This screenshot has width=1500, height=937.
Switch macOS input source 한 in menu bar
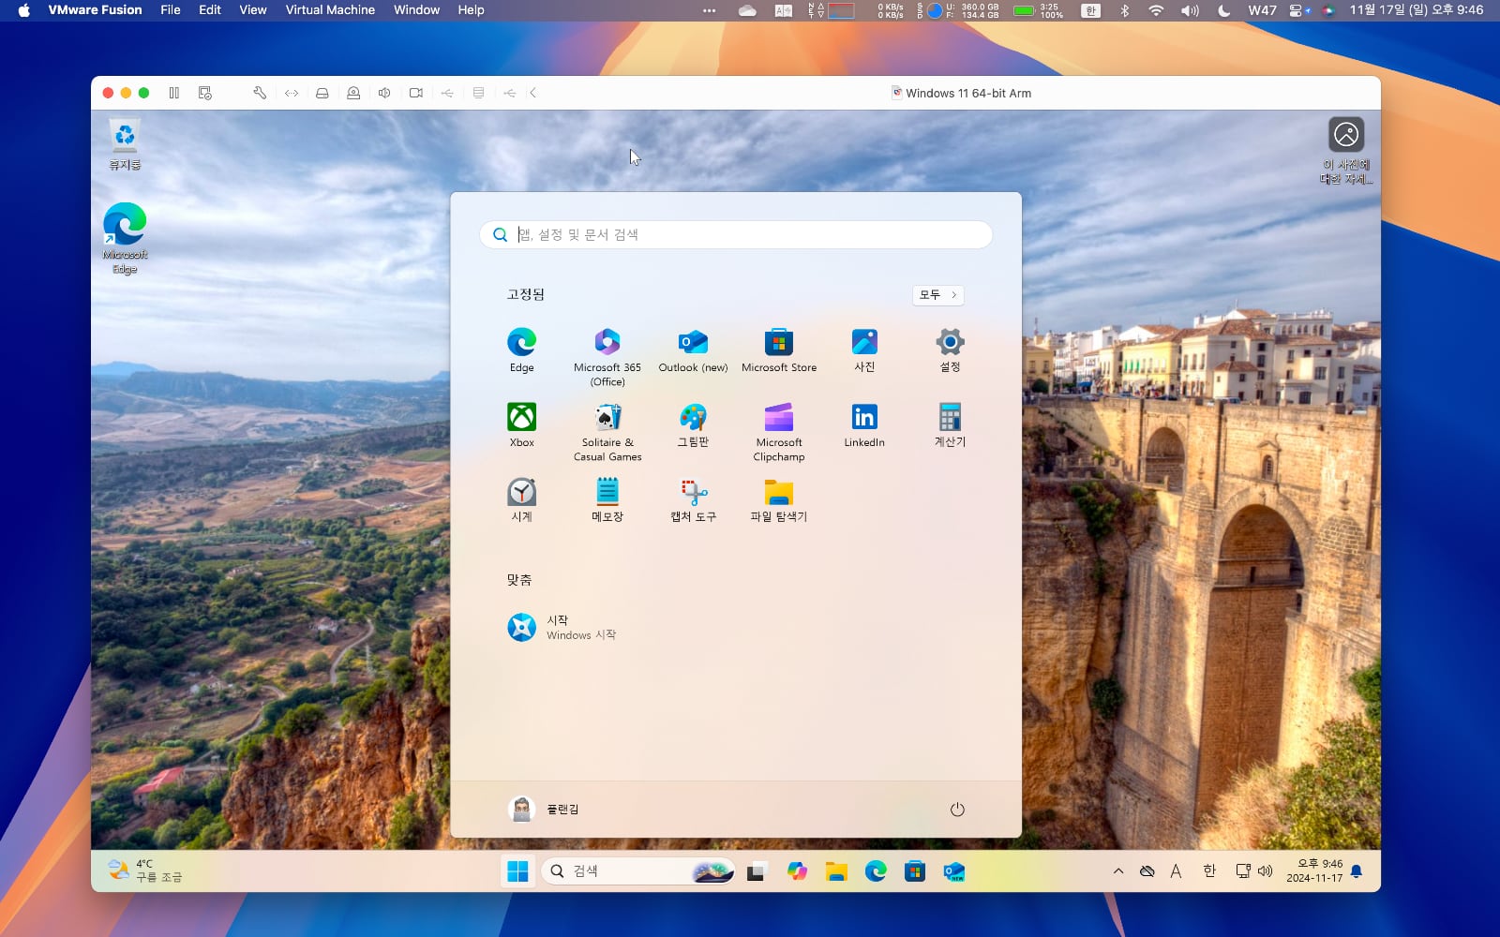click(x=1090, y=10)
